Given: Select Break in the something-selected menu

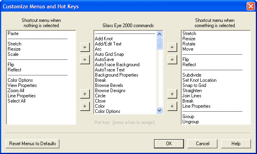Looking at the screenshot, I should tap(188, 101).
